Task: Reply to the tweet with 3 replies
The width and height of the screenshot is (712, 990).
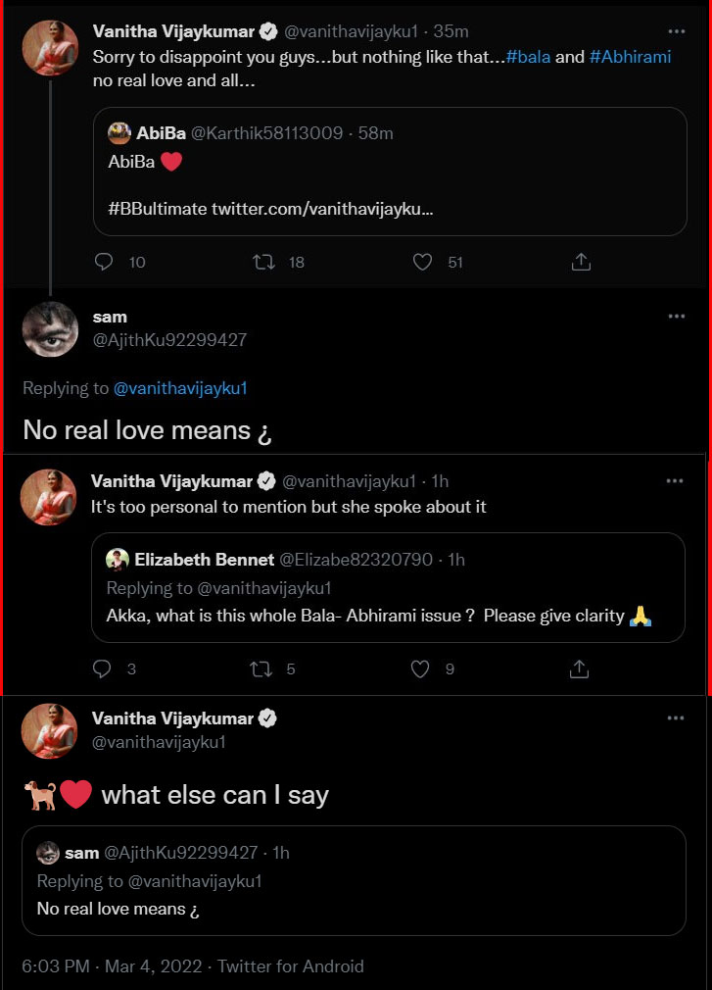Action: [102, 668]
